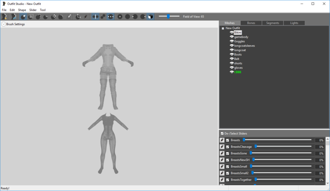Set camera to front view
330x191 pixels.
(x=120, y=17)
